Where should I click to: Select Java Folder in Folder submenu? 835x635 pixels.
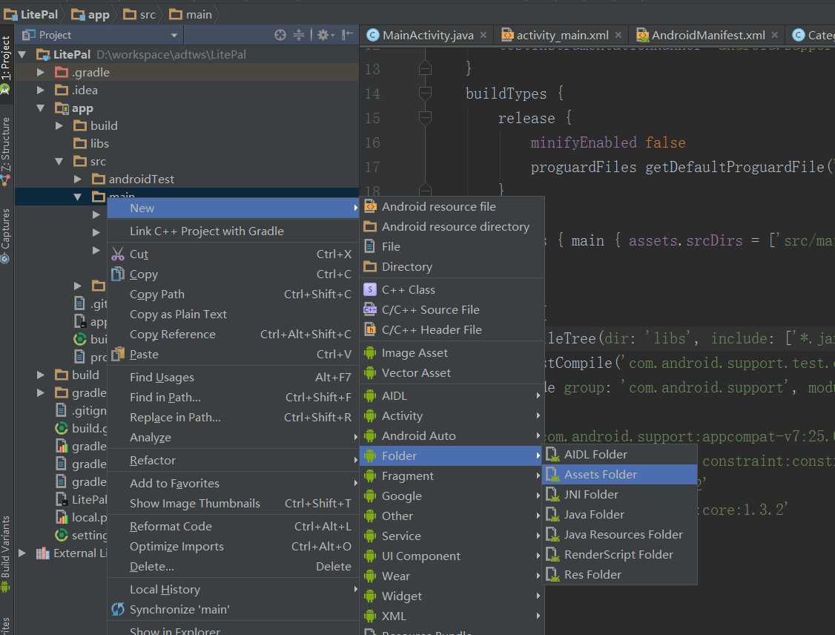[619, 515]
